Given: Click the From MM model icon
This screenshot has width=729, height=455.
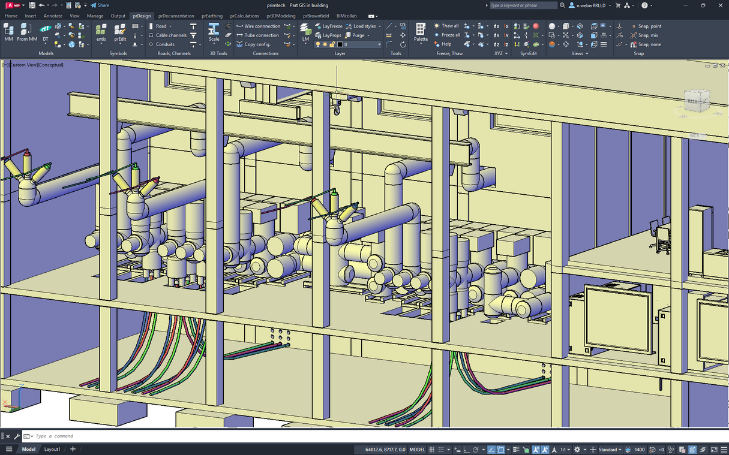Looking at the screenshot, I should [x=25, y=31].
